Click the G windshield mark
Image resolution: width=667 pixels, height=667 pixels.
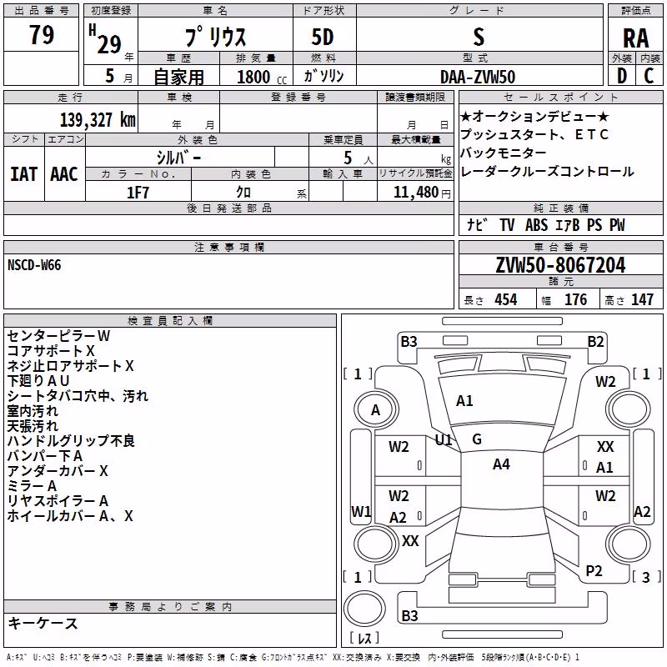click(477, 439)
